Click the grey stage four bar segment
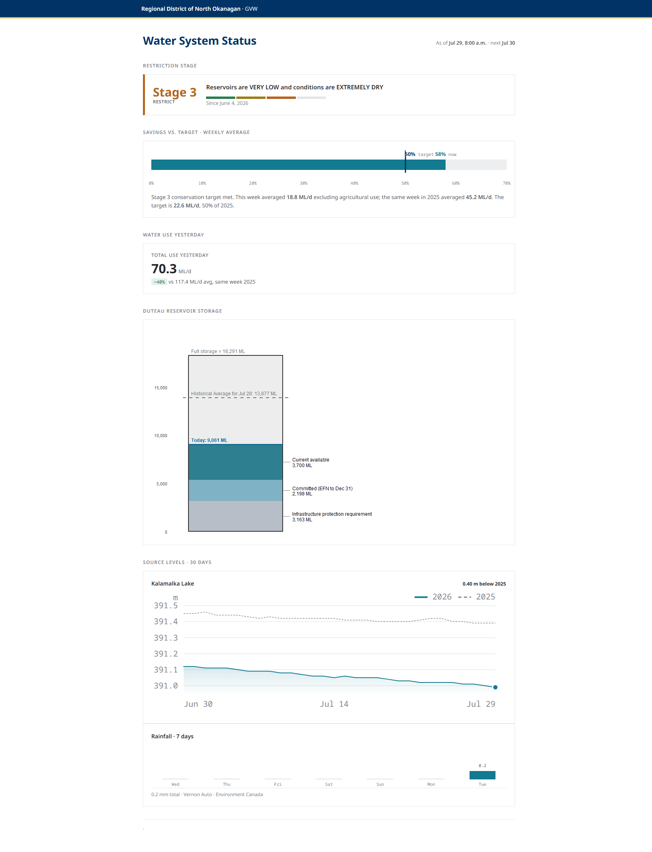 (x=311, y=98)
